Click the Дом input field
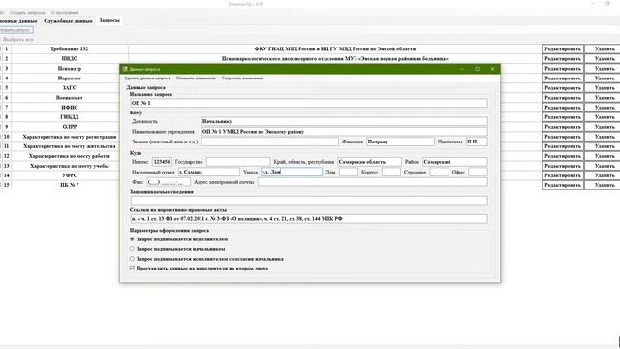Viewport: 620px width, 349px height. [x=349, y=173]
